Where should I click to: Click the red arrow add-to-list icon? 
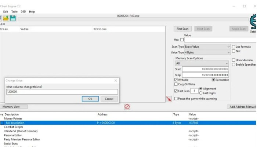pos(169,99)
